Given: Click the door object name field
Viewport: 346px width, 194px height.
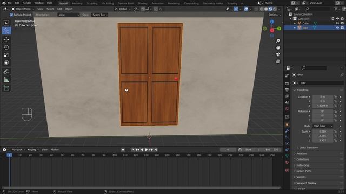Looking at the screenshot, I should tap(322, 83).
